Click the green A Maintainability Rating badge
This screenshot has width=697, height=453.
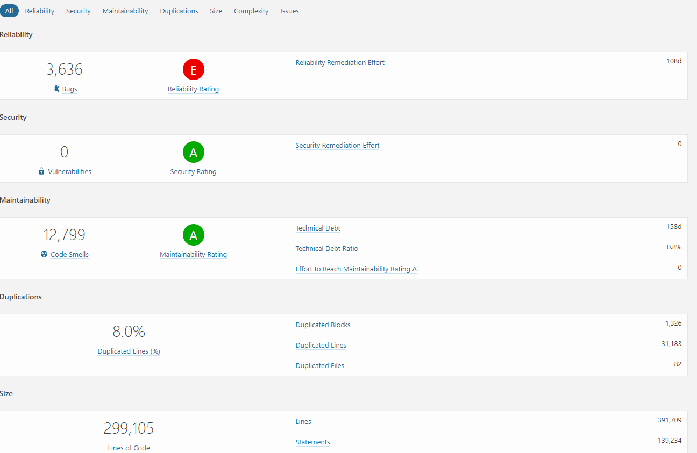193,235
